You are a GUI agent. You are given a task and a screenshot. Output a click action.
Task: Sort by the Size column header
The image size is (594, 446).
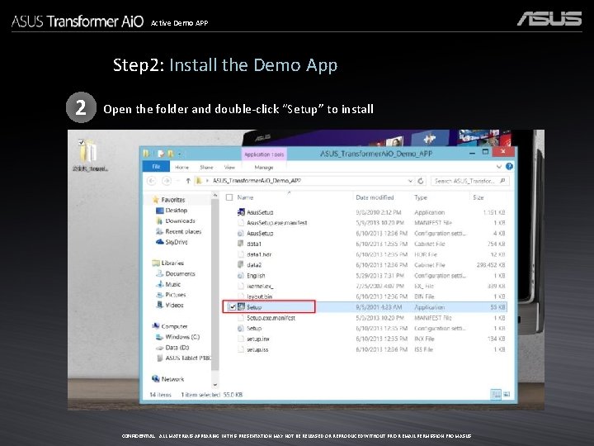click(478, 197)
